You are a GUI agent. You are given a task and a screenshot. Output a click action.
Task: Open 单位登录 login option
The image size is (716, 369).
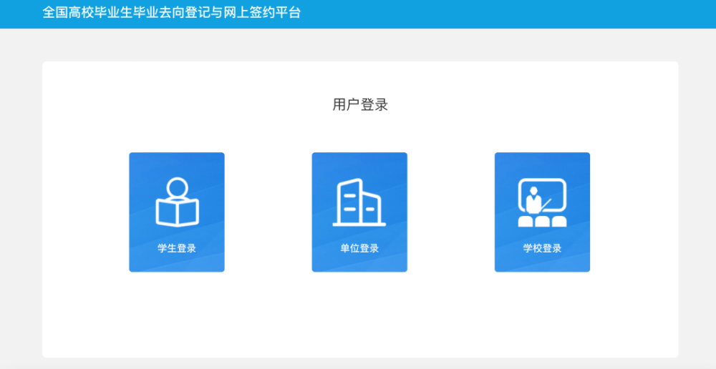pyautogui.click(x=359, y=212)
